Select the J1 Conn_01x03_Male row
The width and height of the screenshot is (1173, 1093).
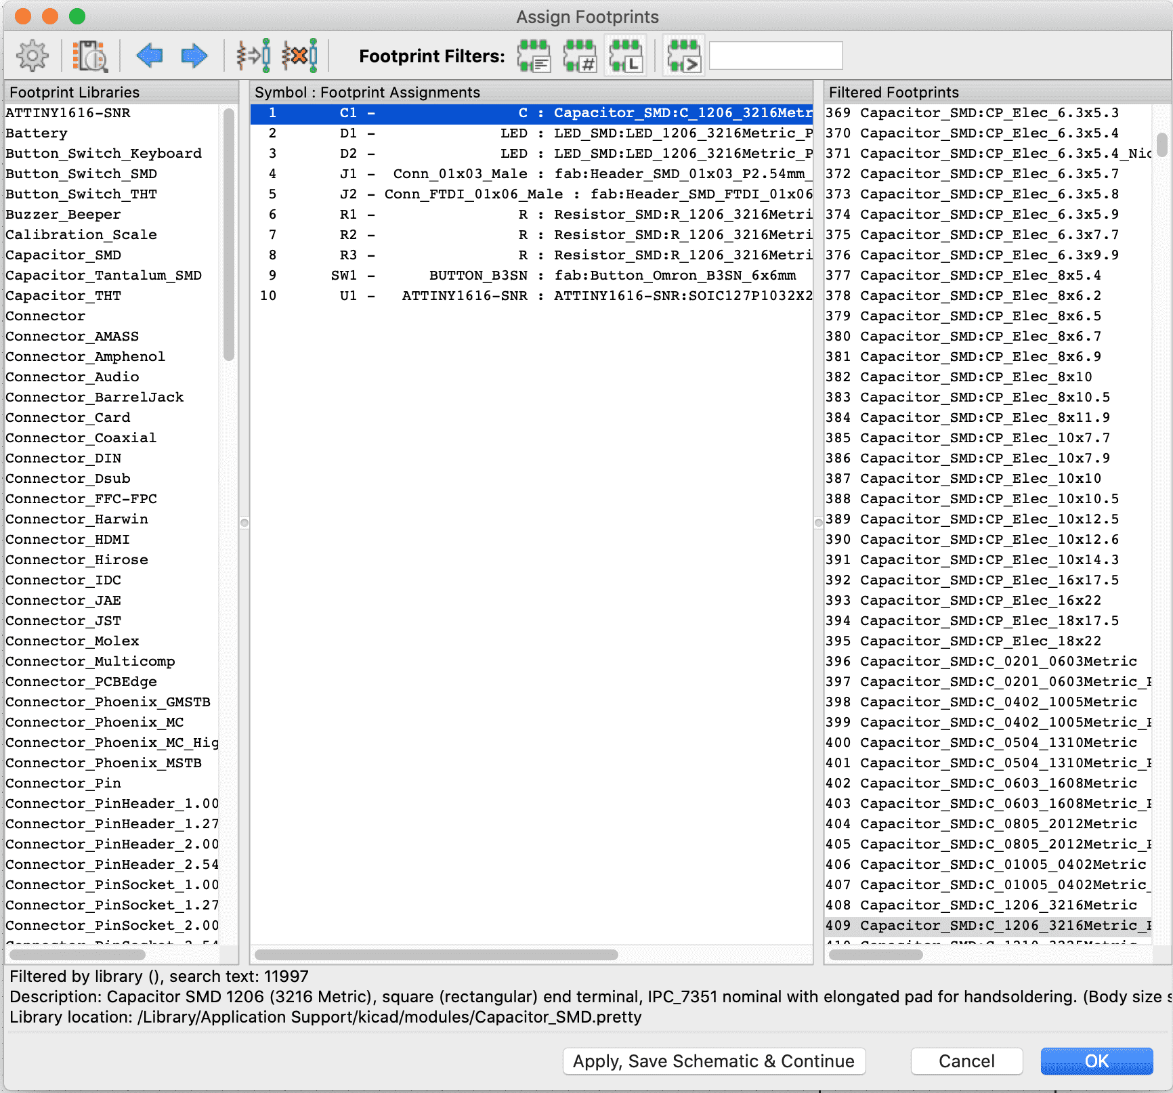point(532,173)
